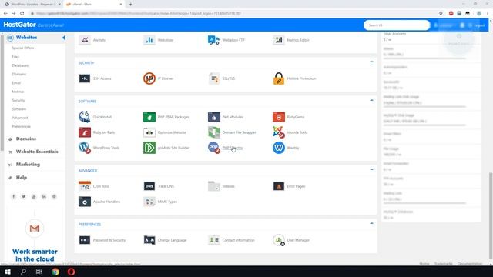
Task: Open the WordPress Tools icon
Action: pos(85,148)
